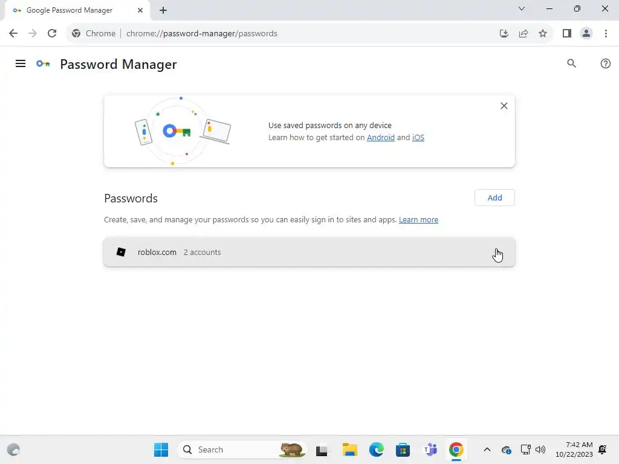Select the Google Password Manager tab
Viewport: 619px width, 464px height.
(77, 10)
